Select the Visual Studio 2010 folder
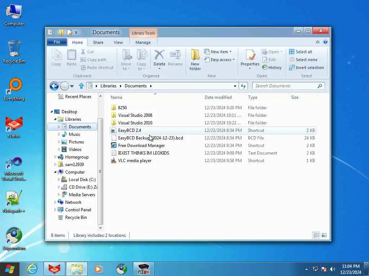Screen dimensions: 369x276 (213, 123)
